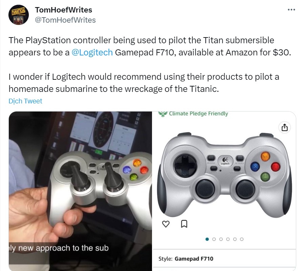This screenshot has width=303, height=271.
Task: Click the orange Y button on product gamepad
Action: (x=265, y=156)
